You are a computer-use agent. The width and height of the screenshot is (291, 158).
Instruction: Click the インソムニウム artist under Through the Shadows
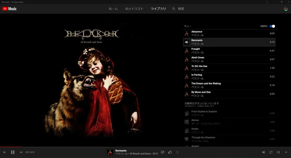point(200,141)
